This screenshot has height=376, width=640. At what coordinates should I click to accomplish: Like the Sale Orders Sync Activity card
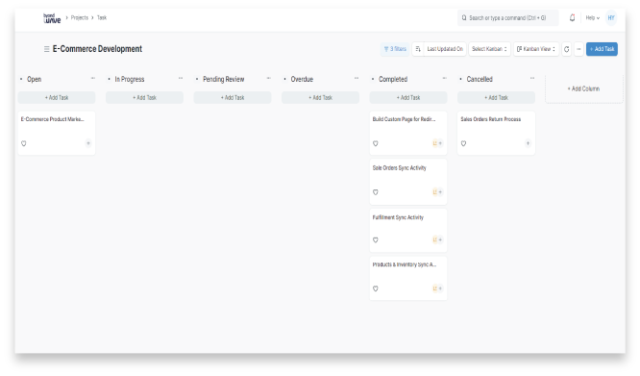(376, 192)
